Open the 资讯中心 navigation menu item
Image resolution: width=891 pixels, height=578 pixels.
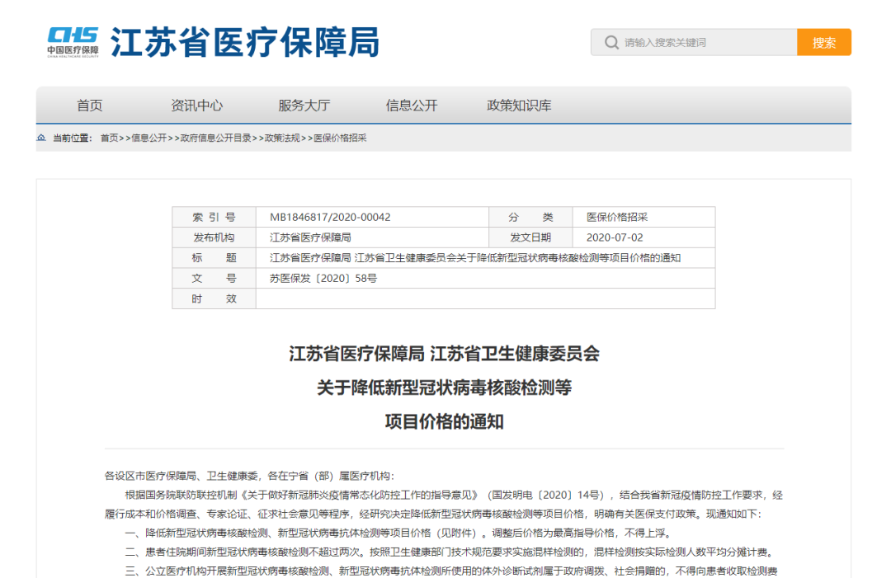point(197,106)
